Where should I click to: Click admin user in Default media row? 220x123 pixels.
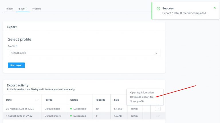pyautogui.click(x=134, y=109)
